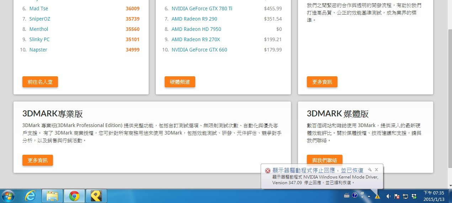Open SniperOZ user link
The width and height of the screenshot is (452, 203).
tap(40, 19)
